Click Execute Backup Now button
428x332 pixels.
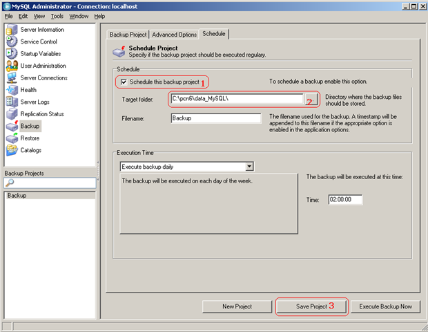coord(385,306)
